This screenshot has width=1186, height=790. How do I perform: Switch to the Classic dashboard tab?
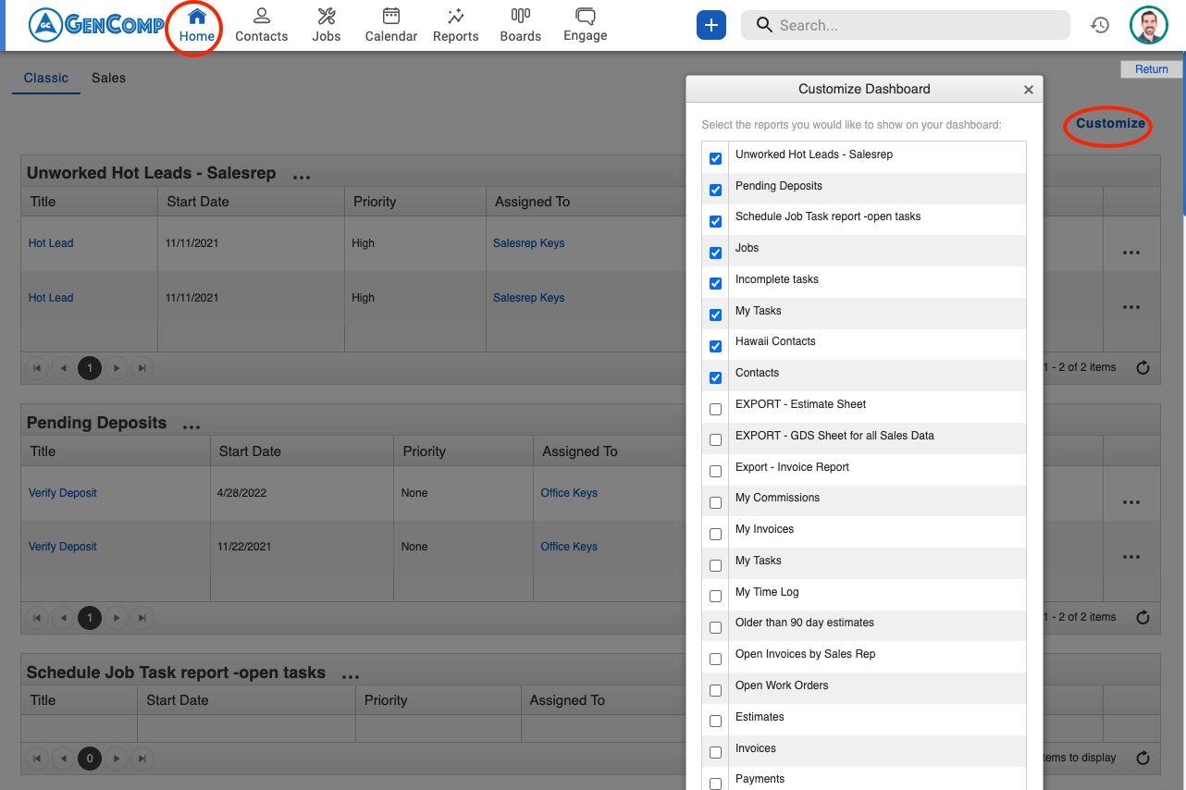tap(46, 78)
